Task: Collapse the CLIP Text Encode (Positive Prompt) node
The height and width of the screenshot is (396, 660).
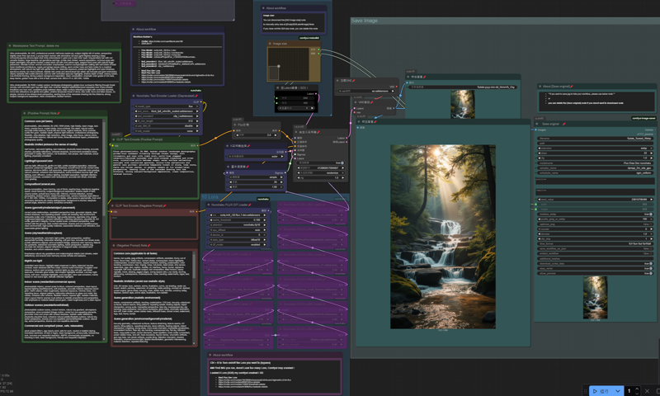Action: (114, 140)
